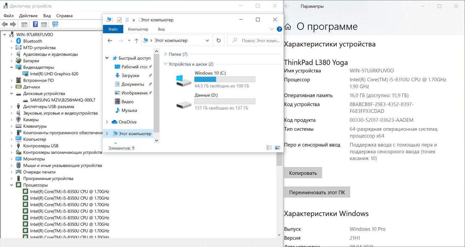Screen dimensions: 465x247
Task: Switch to the Компьютер ribbon tab
Action: [138, 29]
